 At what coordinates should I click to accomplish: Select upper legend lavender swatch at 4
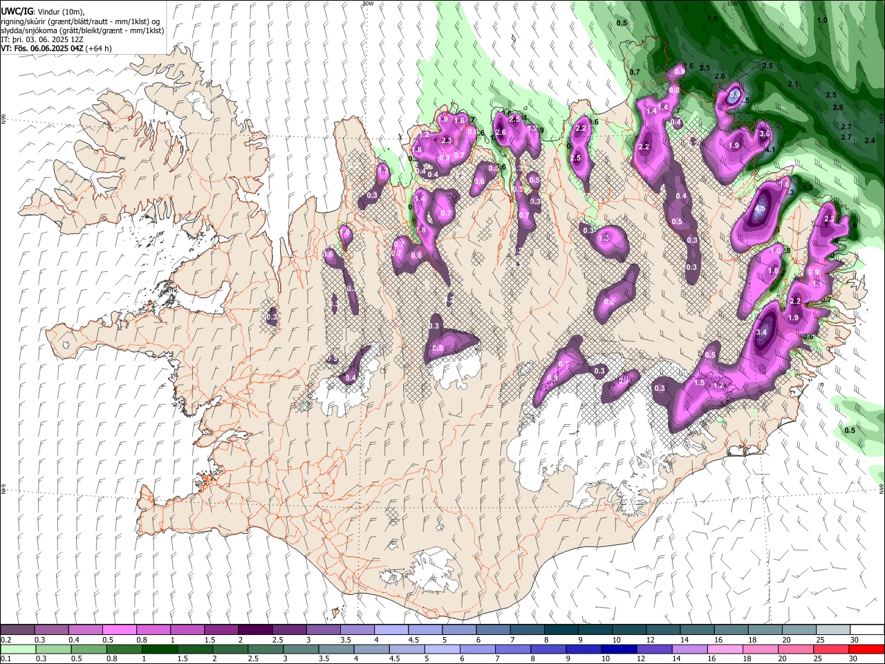[x=391, y=630]
